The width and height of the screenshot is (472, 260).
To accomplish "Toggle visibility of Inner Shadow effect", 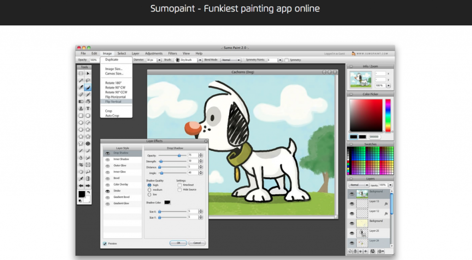I will pos(107,159).
